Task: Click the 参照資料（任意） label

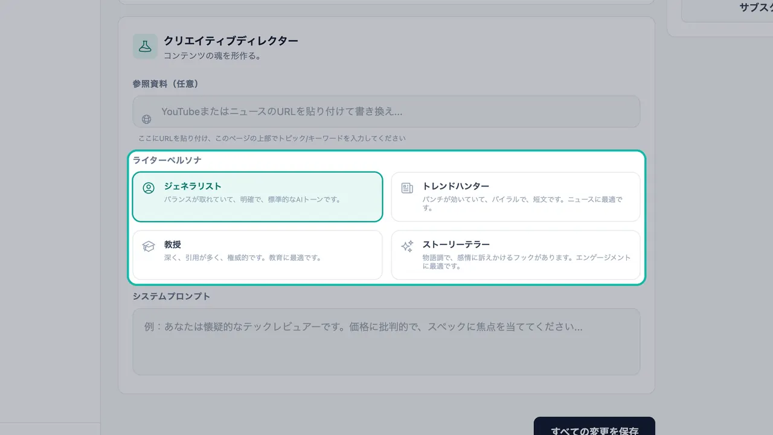Action: 166,84
